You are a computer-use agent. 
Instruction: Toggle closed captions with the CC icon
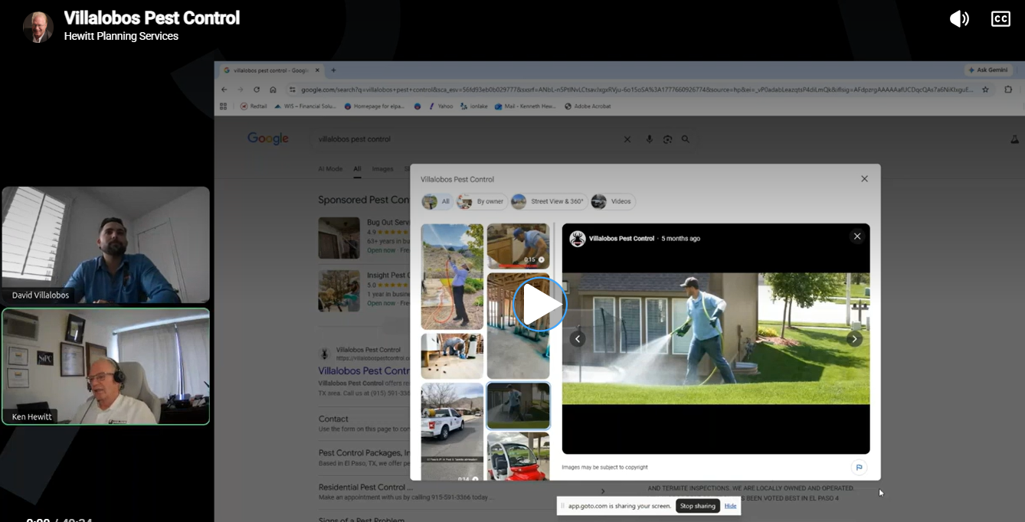coord(1000,19)
